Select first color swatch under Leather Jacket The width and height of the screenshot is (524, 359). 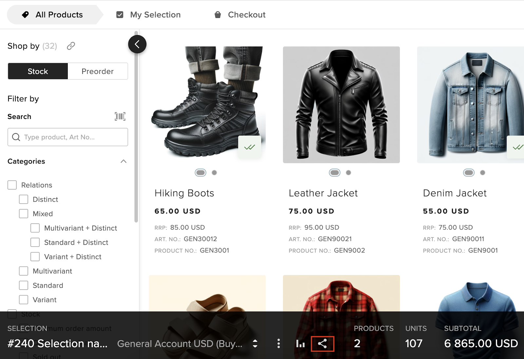pyautogui.click(x=335, y=173)
